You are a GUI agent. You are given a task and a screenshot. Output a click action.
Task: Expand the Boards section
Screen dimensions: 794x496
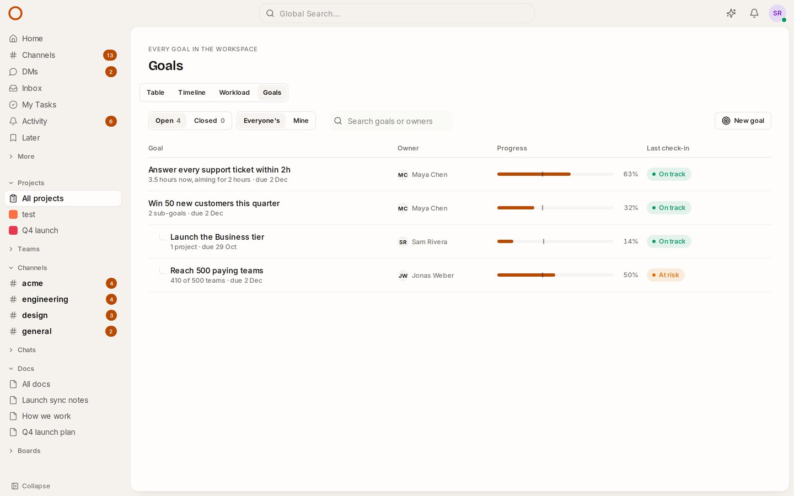[25, 451]
